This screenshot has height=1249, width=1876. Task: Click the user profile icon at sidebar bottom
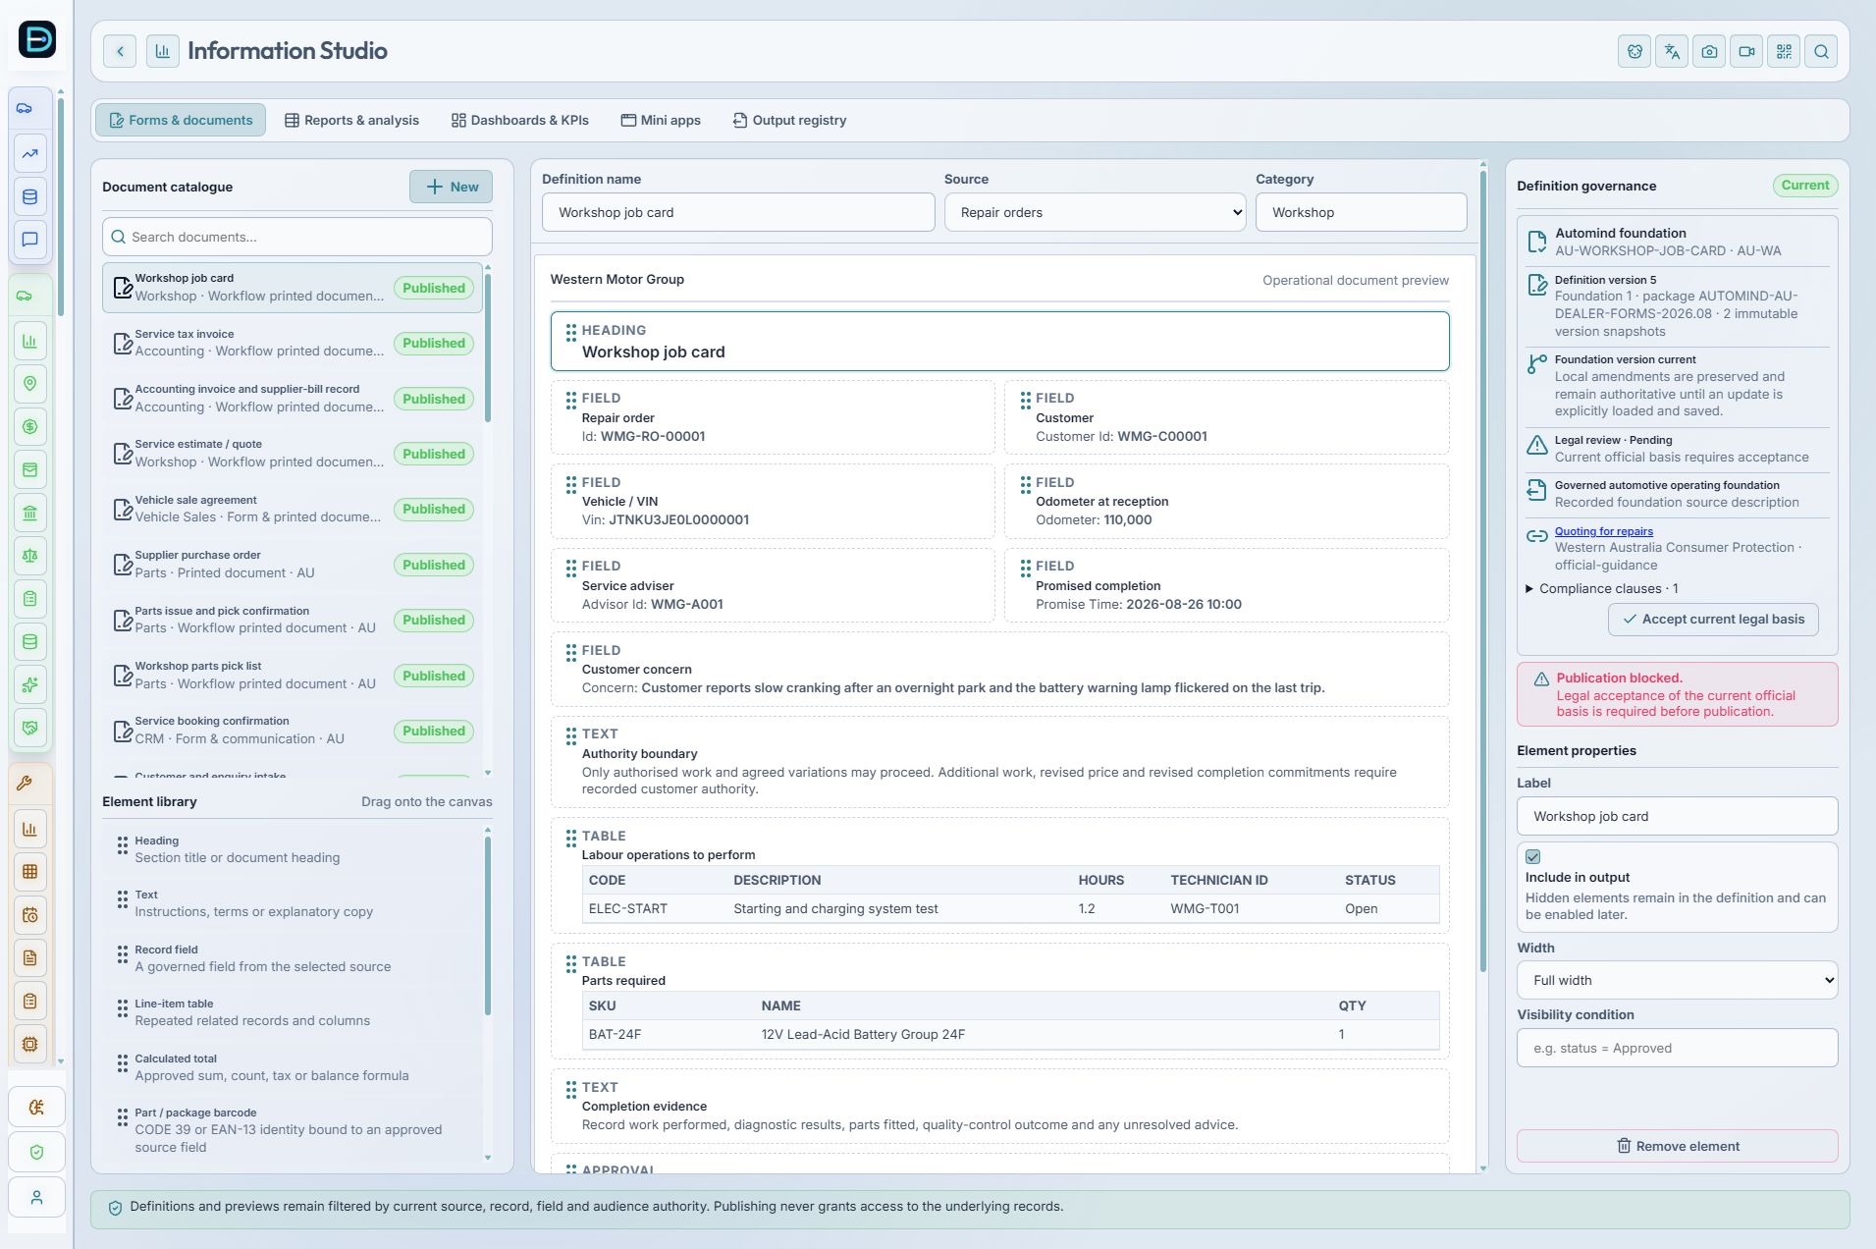(x=36, y=1197)
